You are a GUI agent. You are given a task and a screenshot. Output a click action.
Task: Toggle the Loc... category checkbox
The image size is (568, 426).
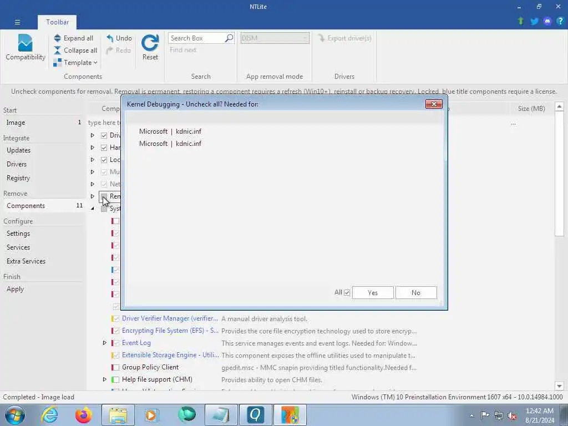[104, 160]
